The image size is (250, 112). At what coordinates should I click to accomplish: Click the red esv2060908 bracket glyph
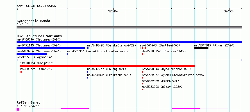143,48
